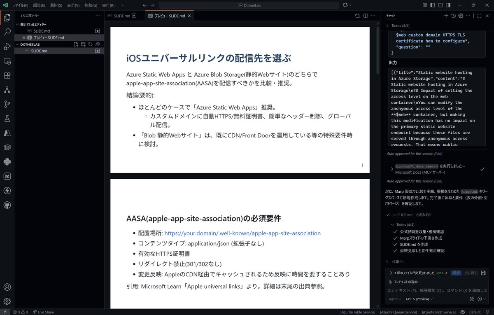Open the Search view in activity bar
This screenshot has width=494, height=315.
(x=7, y=32)
